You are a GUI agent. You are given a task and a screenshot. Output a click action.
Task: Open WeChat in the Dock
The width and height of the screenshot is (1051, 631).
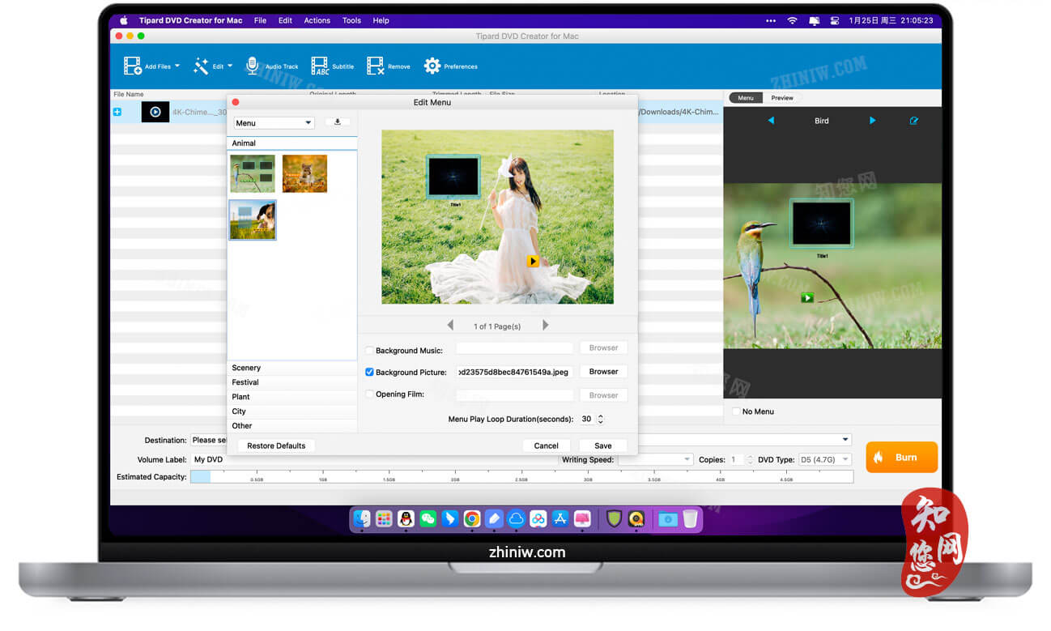[428, 519]
